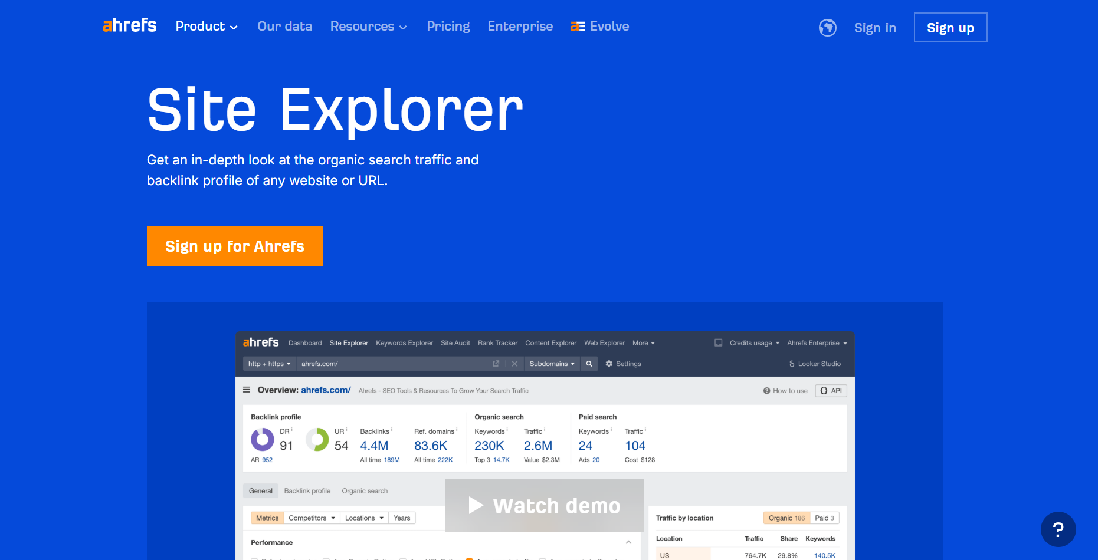
Task: Open the Subdomains mode dropdown
Action: coord(552,364)
